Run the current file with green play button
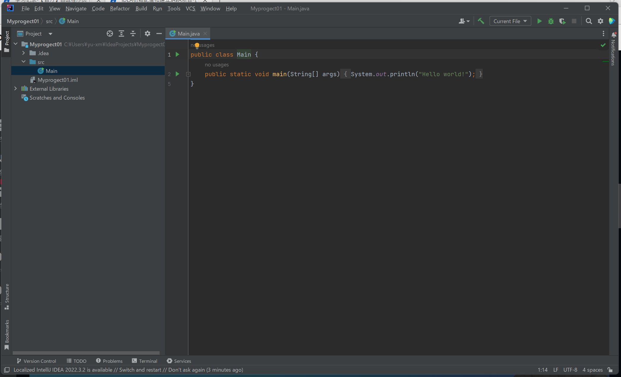The width and height of the screenshot is (621, 377). click(x=539, y=21)
